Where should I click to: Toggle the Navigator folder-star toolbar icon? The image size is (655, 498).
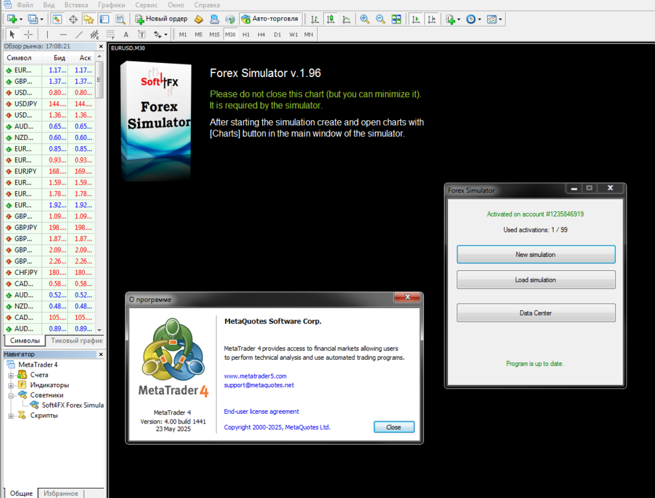coord(88,19)
